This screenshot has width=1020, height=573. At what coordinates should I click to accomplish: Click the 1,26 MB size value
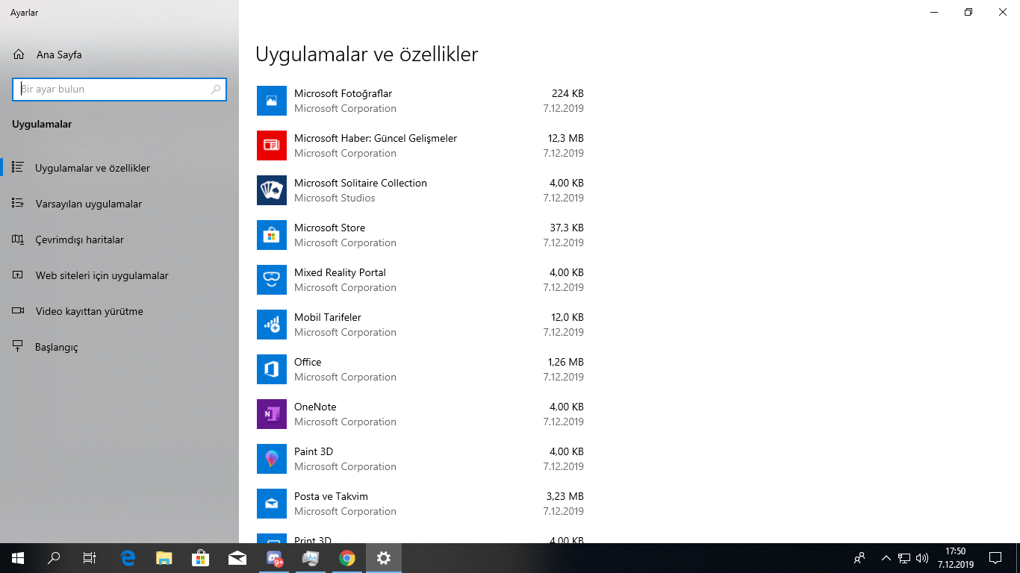(565, 362)
